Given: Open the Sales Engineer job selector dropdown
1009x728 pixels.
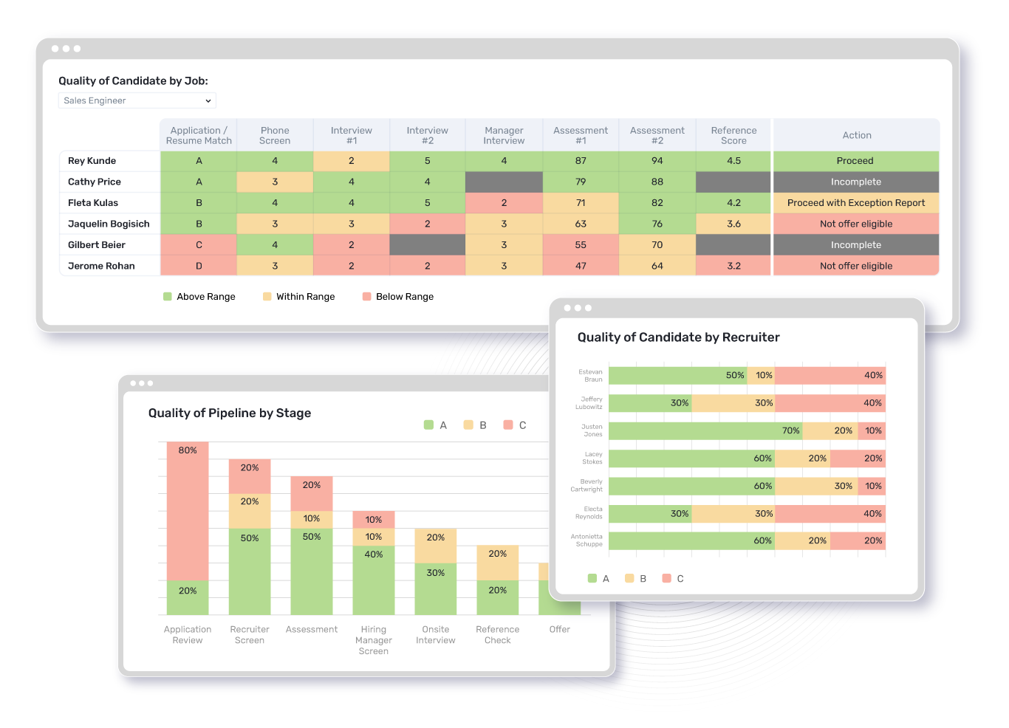Looking at the screenshot, I should pos(137,100).
